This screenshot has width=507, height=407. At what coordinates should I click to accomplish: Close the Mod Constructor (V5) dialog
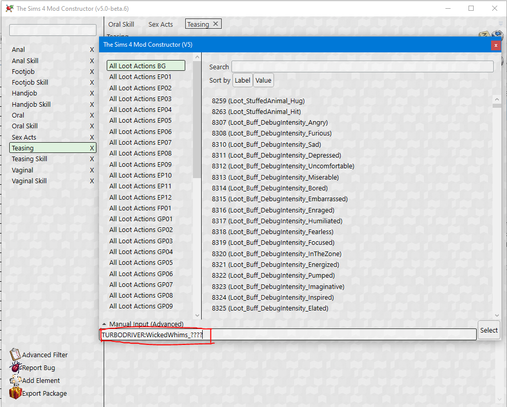pyautogui.click(x=496, y=46)
